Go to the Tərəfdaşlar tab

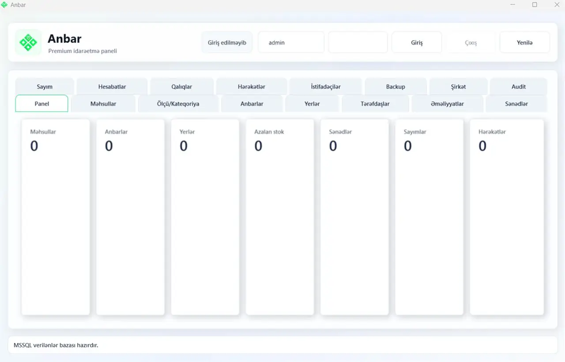coord(375,103)
